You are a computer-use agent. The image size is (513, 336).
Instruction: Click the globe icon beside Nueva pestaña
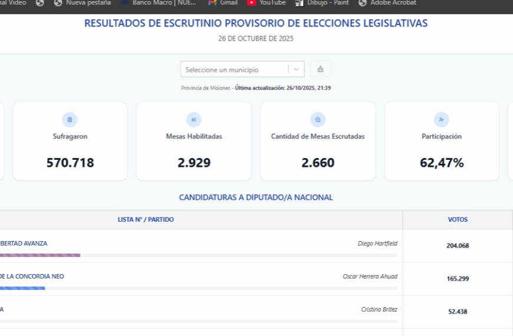58,3
